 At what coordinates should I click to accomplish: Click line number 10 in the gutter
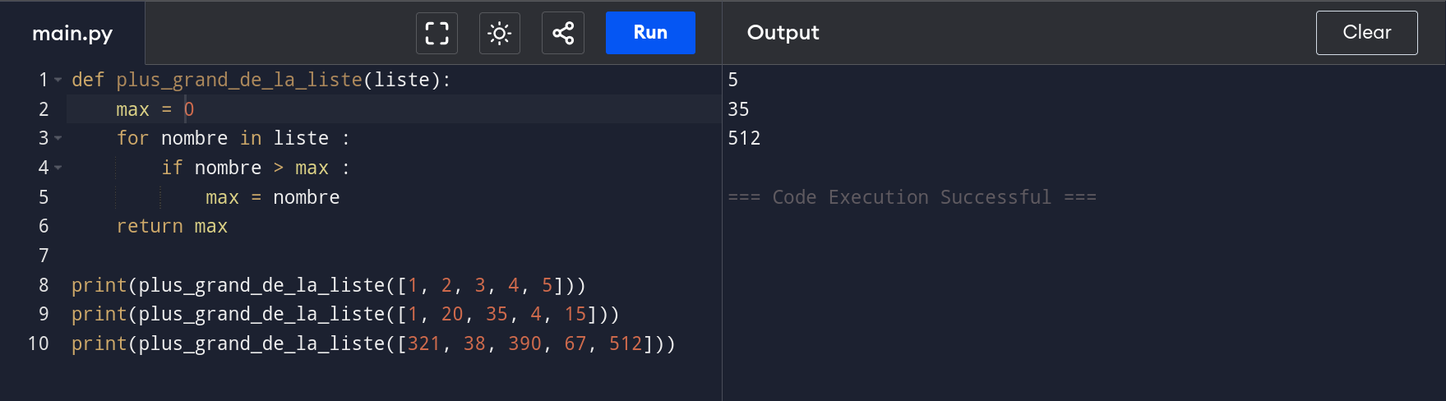39,344
